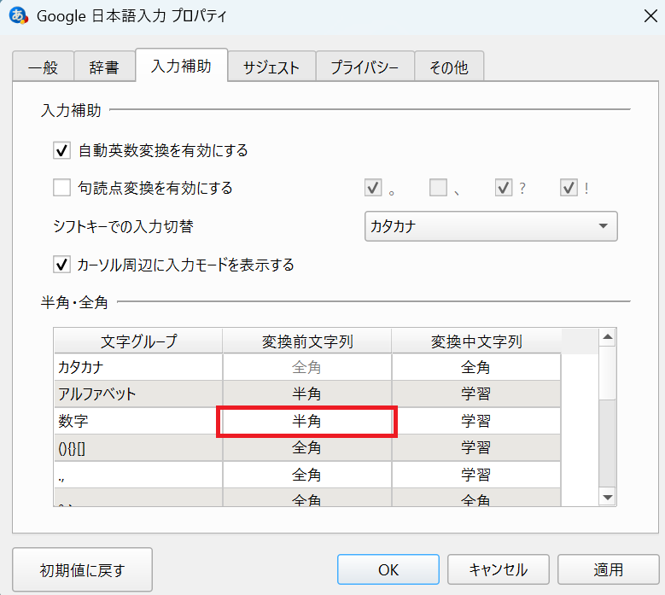665x595 pixels.
Task: Change 数字 変換前文字列 cell 半角
Action: pyautogui.click(x=307, y=421)
